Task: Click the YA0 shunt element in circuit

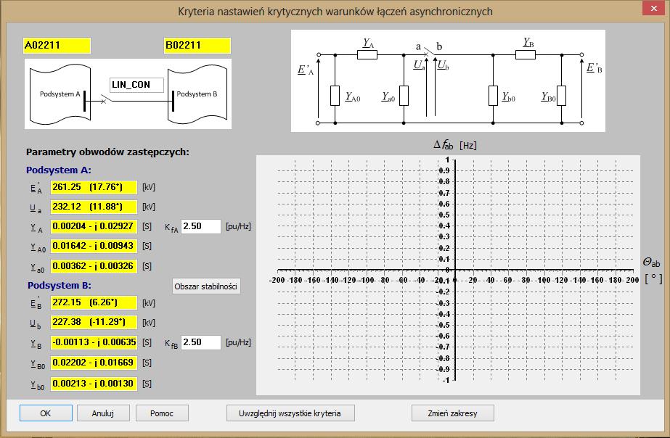Action: (x=335, y=96)
